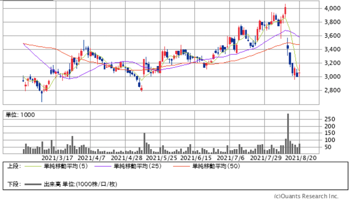This screenshot has width=350, height=201.
Task: Click the 3,600 price axis label
Action: [x=332, y=35]
